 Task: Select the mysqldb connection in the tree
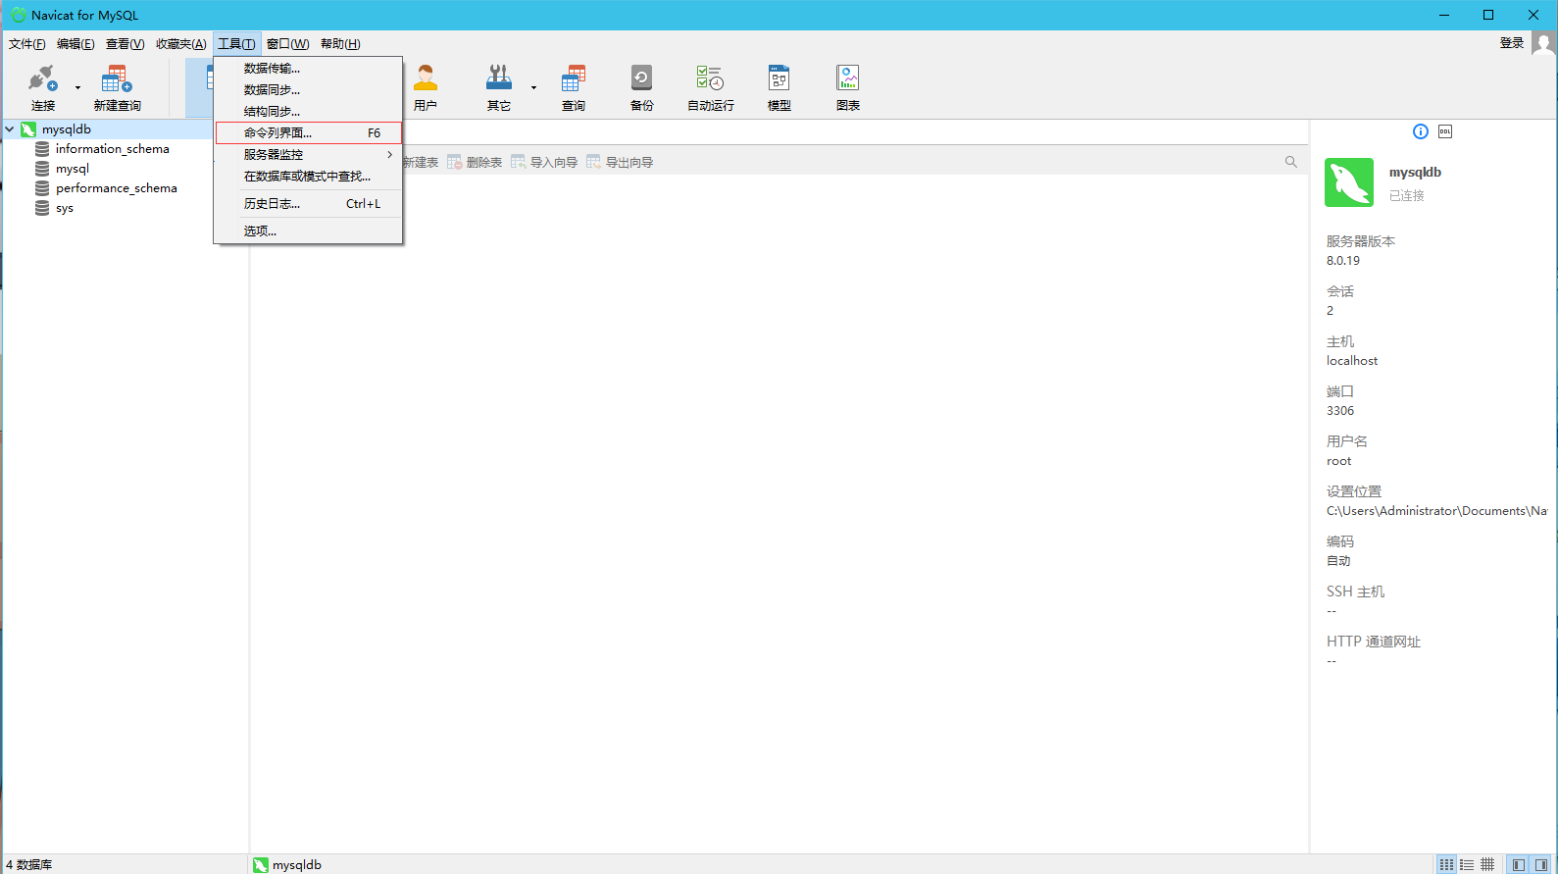pyautogui.click(x=67, y=129)
